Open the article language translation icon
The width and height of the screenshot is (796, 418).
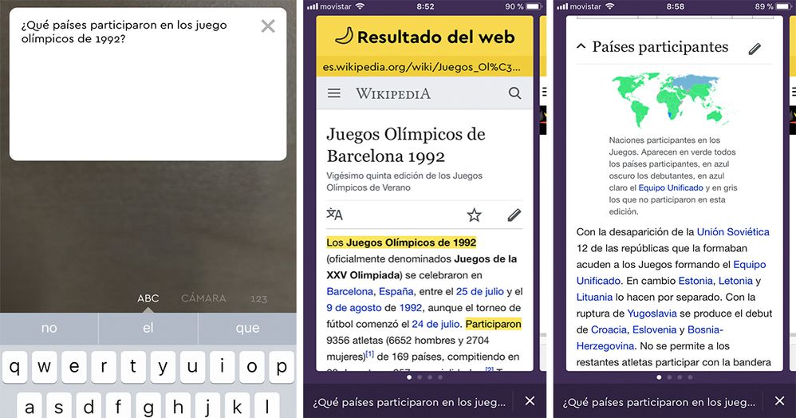coord(335,215)
